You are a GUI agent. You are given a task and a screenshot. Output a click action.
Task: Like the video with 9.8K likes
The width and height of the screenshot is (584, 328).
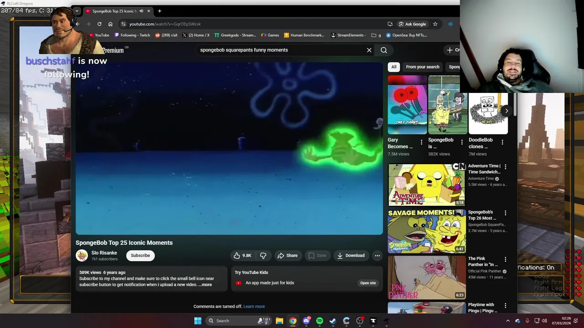pos(242,256)
